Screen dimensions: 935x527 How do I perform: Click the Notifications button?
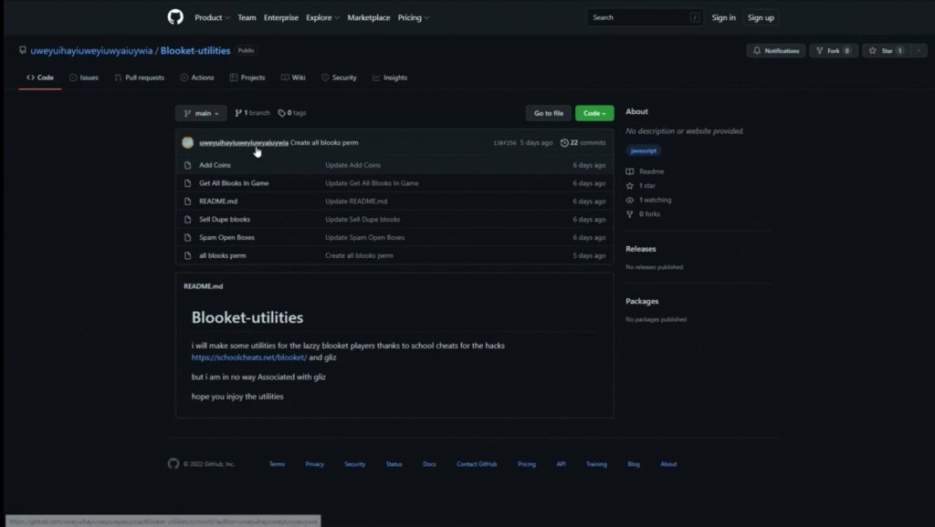point(776,51)
